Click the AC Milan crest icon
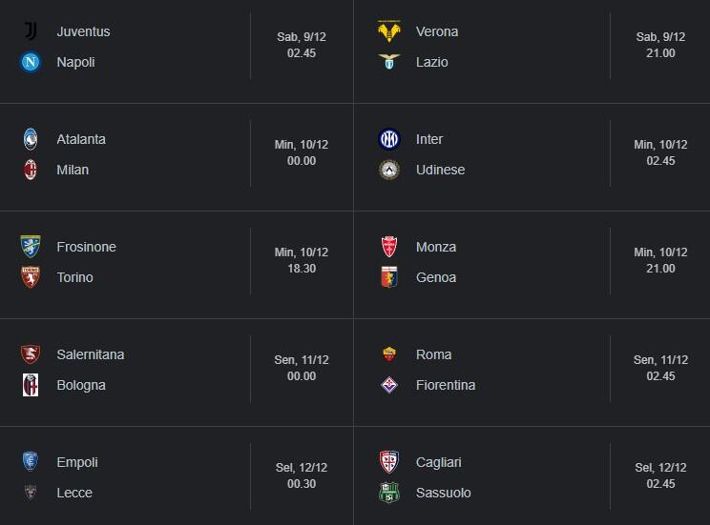 pos(31,170)
